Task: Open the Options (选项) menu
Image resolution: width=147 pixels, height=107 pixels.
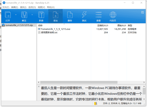Action: [32, 7]
